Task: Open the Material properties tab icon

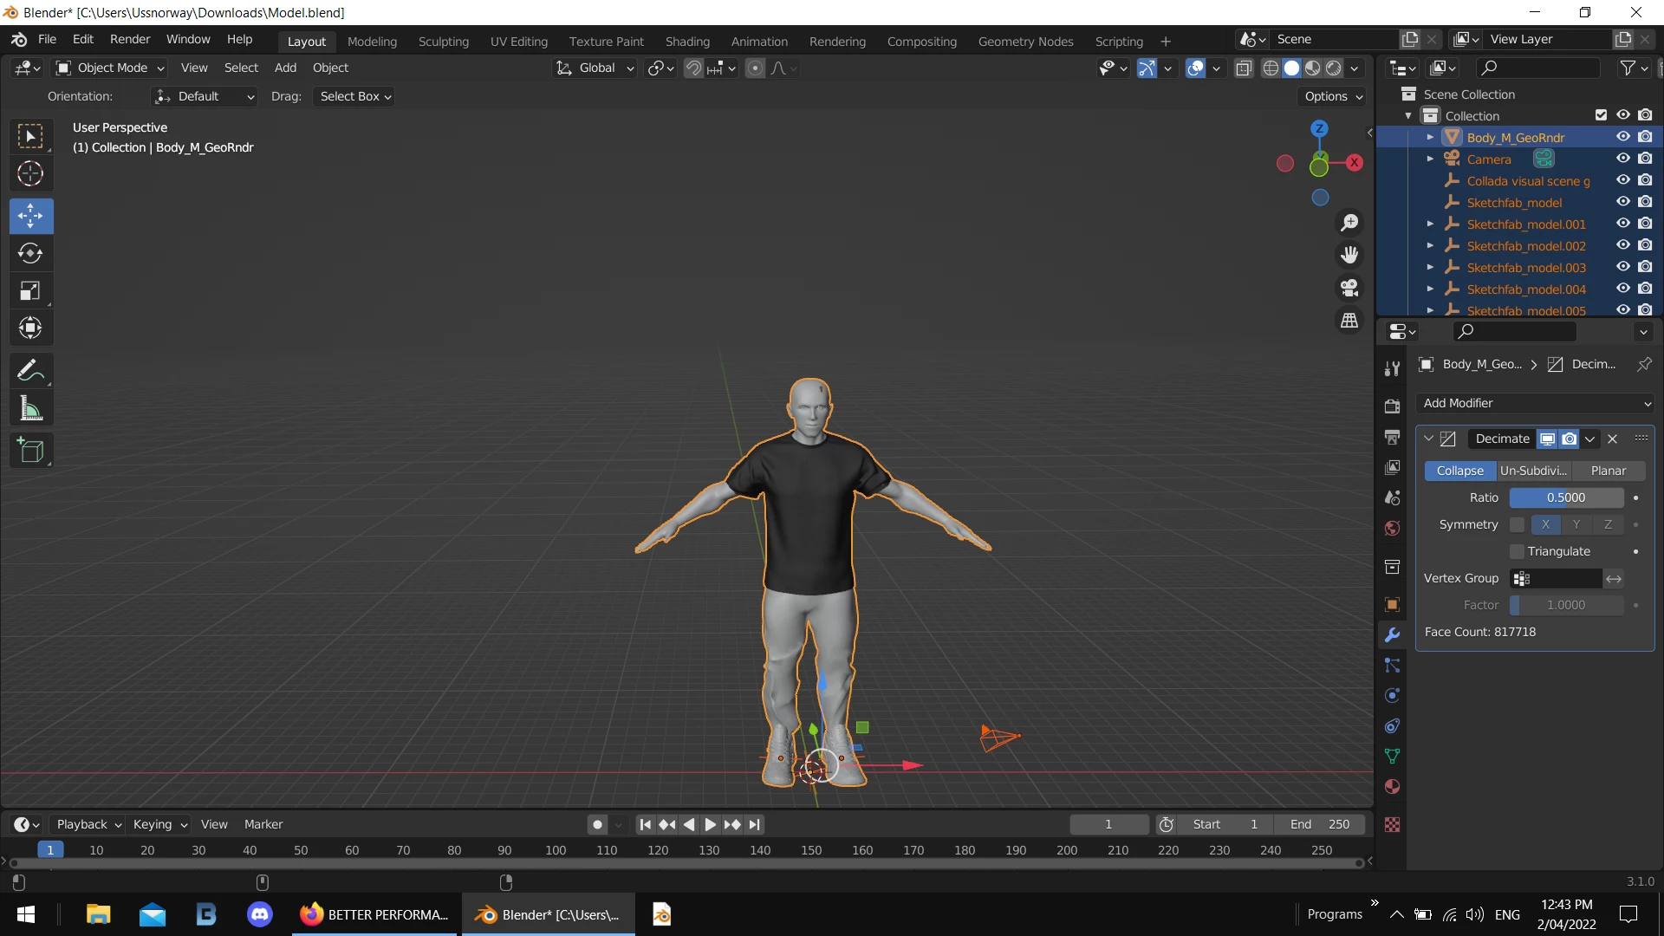Action: click(x=1392, y=787)
